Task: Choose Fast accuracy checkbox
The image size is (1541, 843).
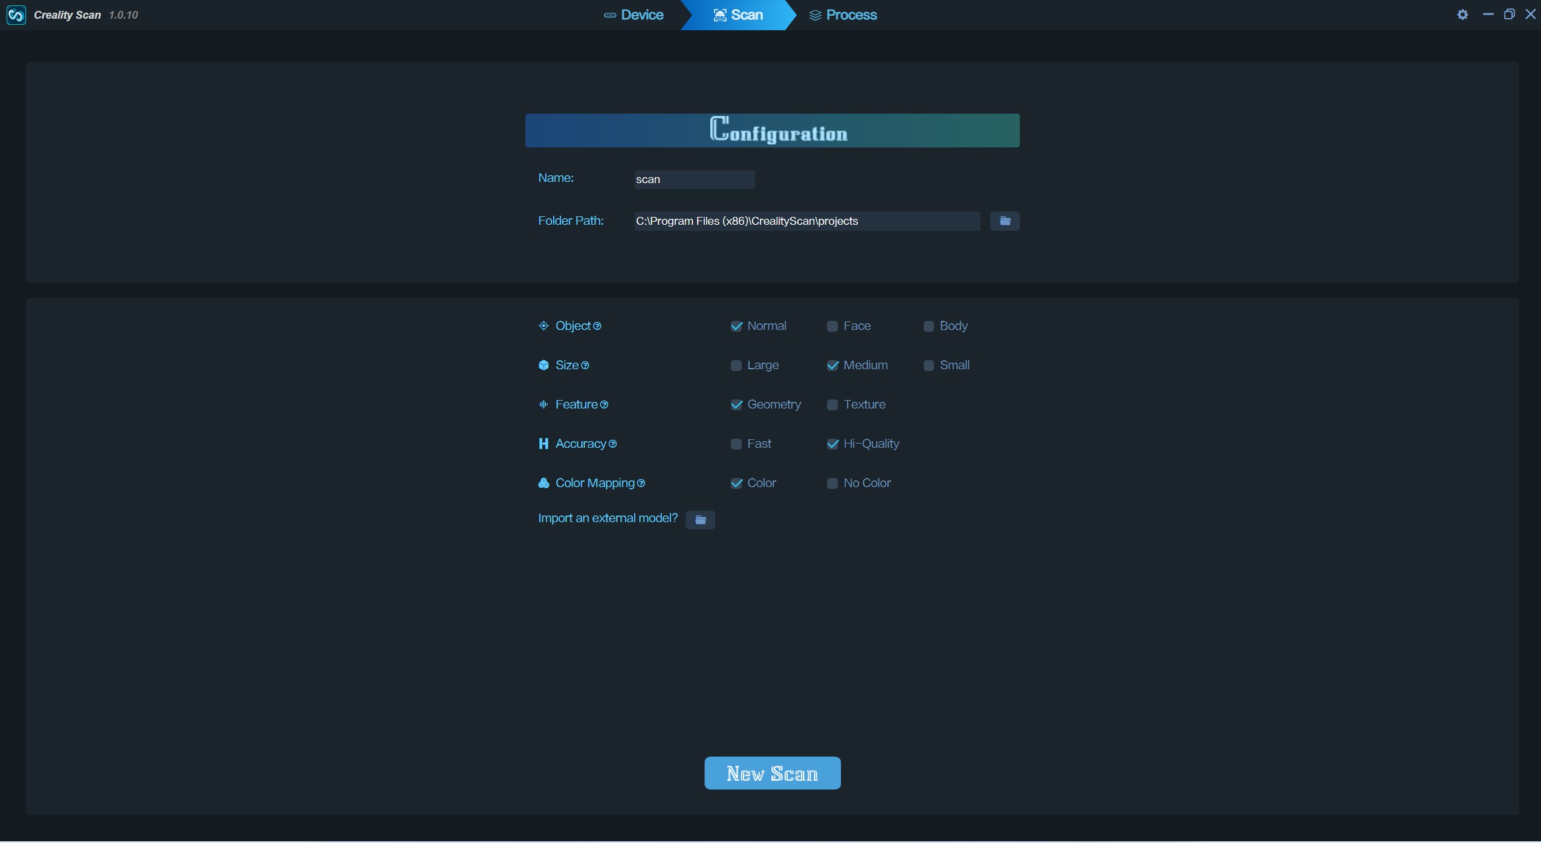Action: (736, 444)
